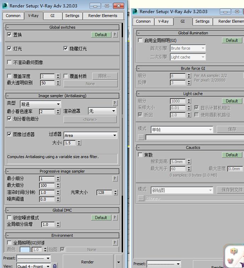Image resolution: width=244 pixels, height=268 pixels.
Task: Click Default button in Light cache rollout
Action: click(232, 101)
